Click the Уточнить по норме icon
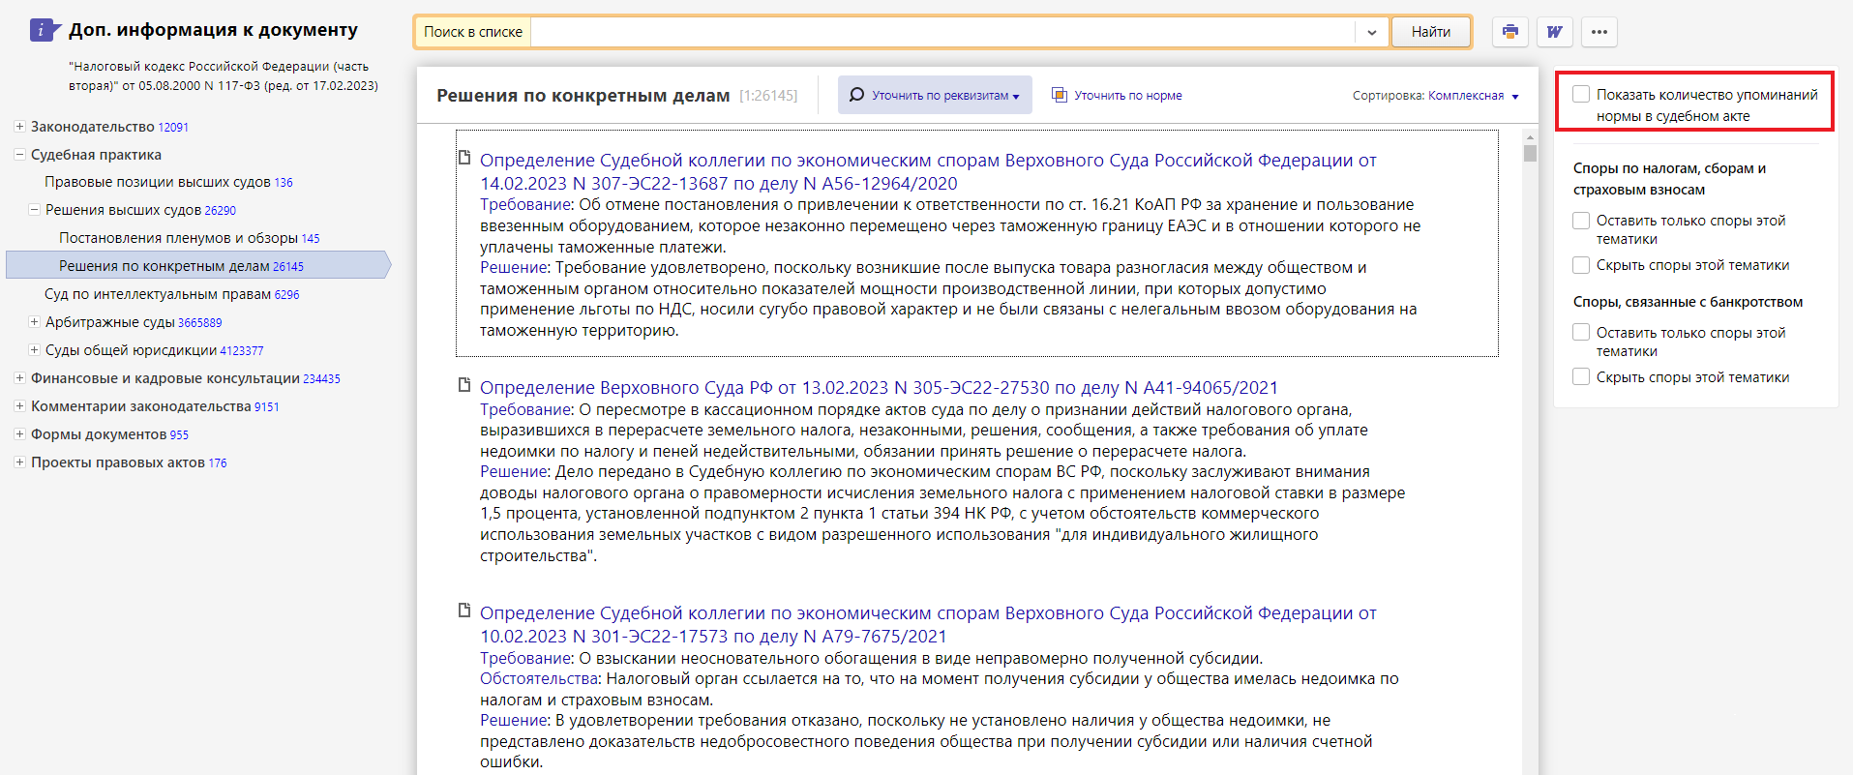The width and height of the screenshot is (1853, 775). coord(1060,95)
